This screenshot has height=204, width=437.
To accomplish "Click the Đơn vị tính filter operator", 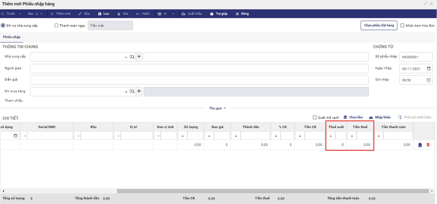I will 157,136.
